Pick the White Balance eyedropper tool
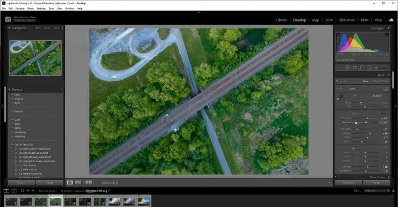The width and height of the screenshot is (398, 207). (x=340, y=98)
